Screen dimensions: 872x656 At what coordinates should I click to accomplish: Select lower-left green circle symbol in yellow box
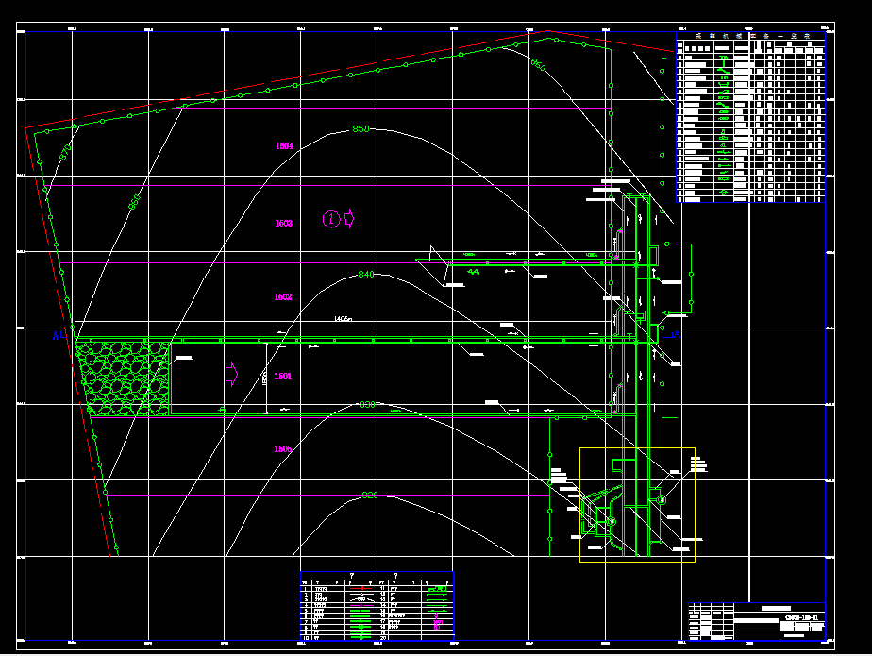(x=612, y=521)
